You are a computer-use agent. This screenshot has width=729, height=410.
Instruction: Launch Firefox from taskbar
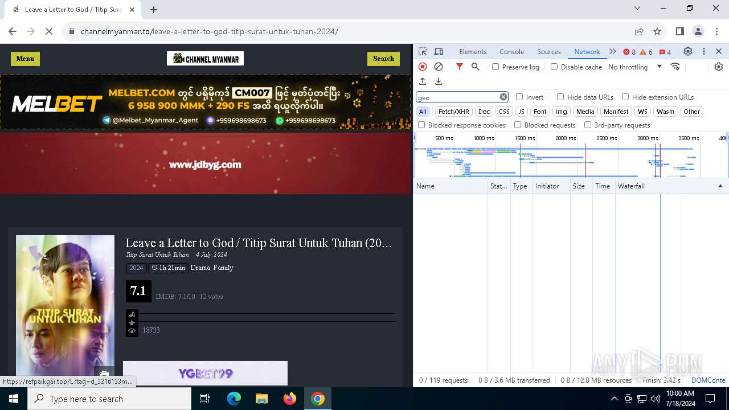[290, 399]
